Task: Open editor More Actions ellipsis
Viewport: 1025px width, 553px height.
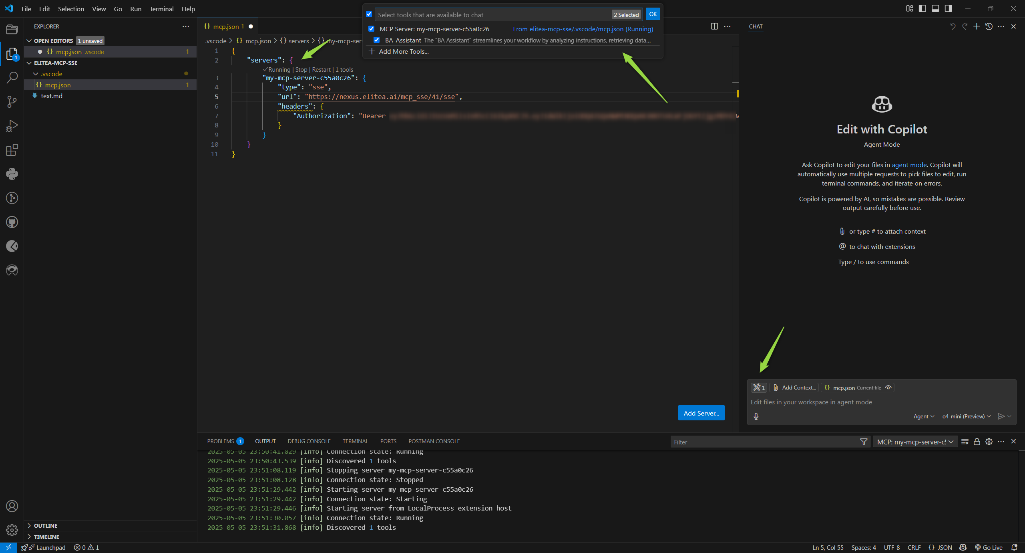Action: (x=728, y=26)
